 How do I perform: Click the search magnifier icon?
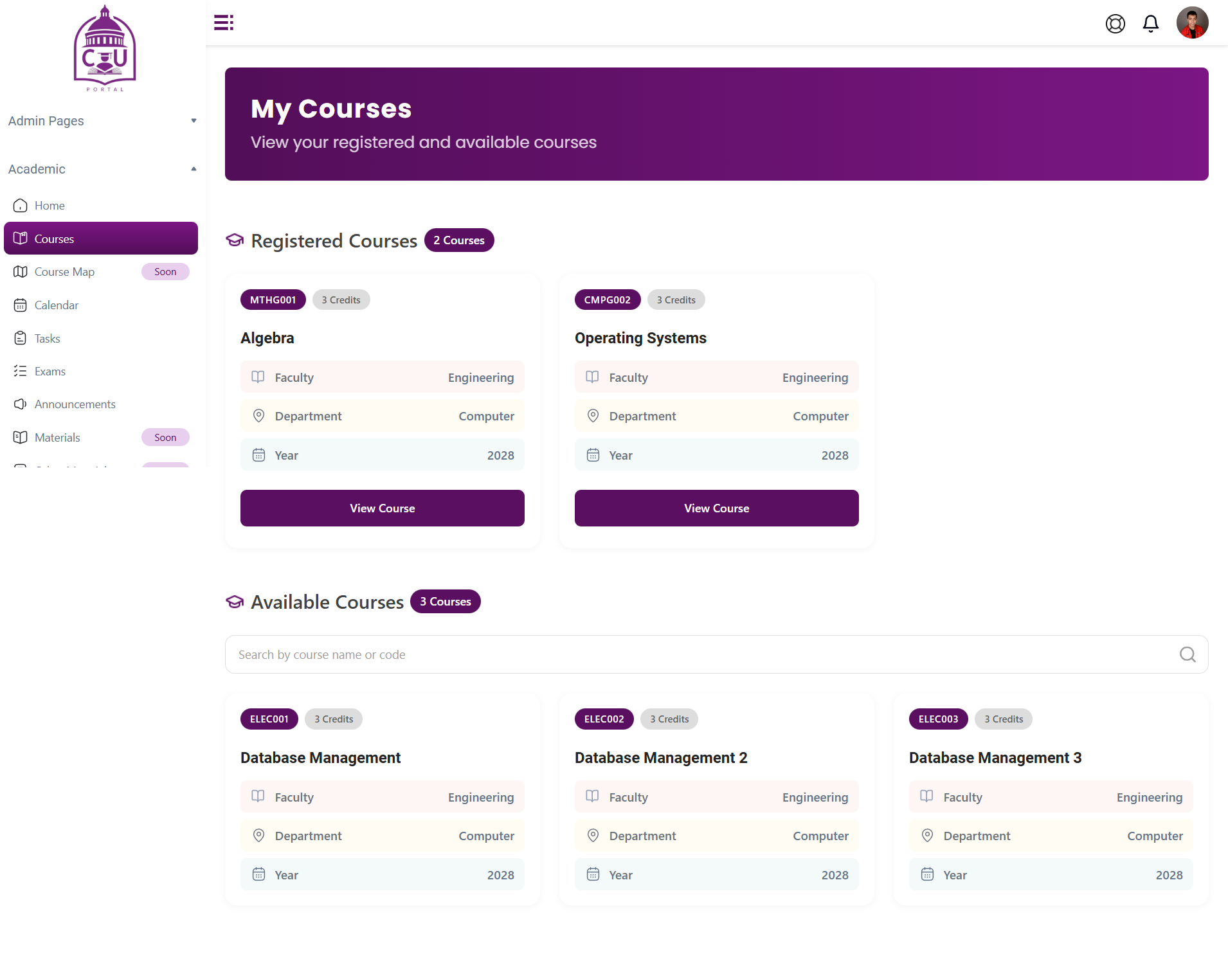[x=1187, y=654]
